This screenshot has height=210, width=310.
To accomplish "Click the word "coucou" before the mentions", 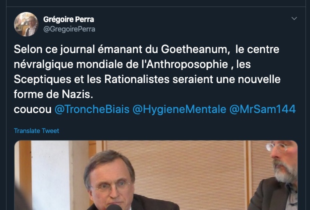I will tap(31, 109).
